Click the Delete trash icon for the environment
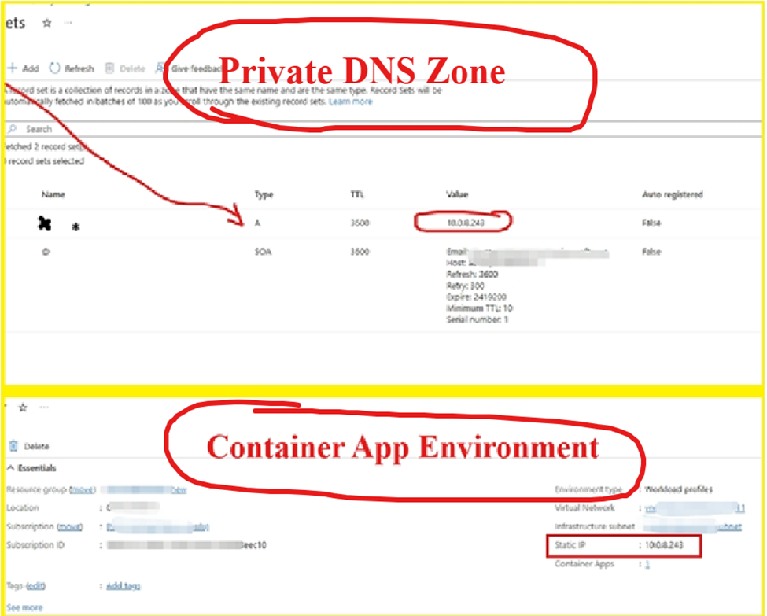This screenshot has height=616, width=767. [x=13, y=446]
